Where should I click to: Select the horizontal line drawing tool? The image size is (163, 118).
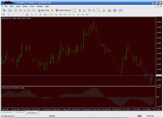(18, 15)
